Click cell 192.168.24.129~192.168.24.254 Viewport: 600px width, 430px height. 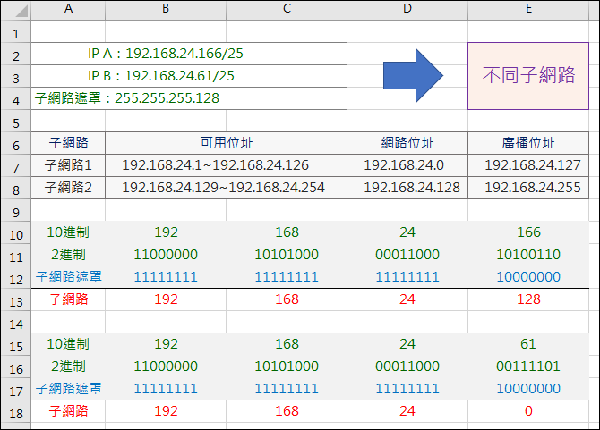click(227, 188)
